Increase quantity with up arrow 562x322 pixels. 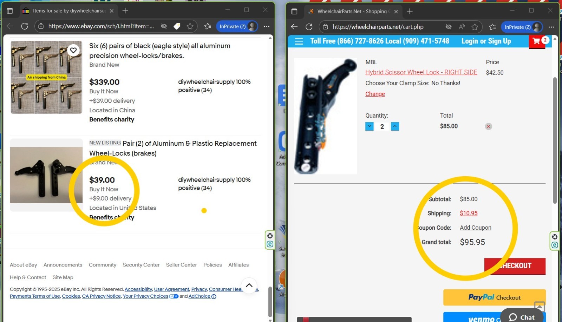tap(395, 126)
